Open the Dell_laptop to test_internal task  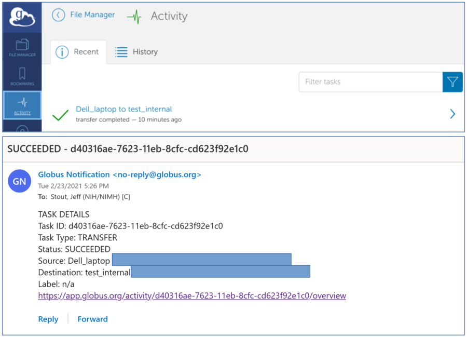[123, 109]
